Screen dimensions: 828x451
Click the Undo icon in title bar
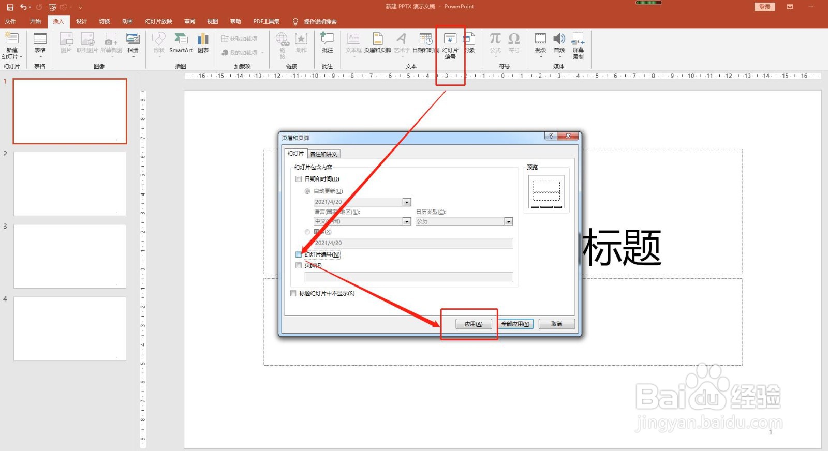tap(23, 7)
